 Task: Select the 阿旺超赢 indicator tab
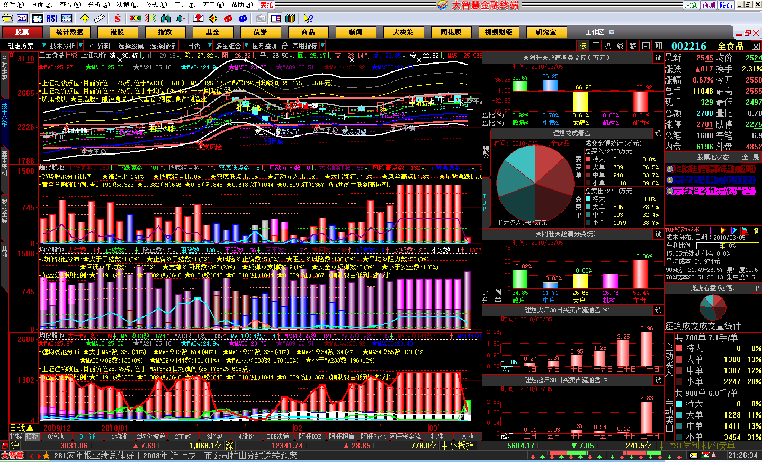342,437
